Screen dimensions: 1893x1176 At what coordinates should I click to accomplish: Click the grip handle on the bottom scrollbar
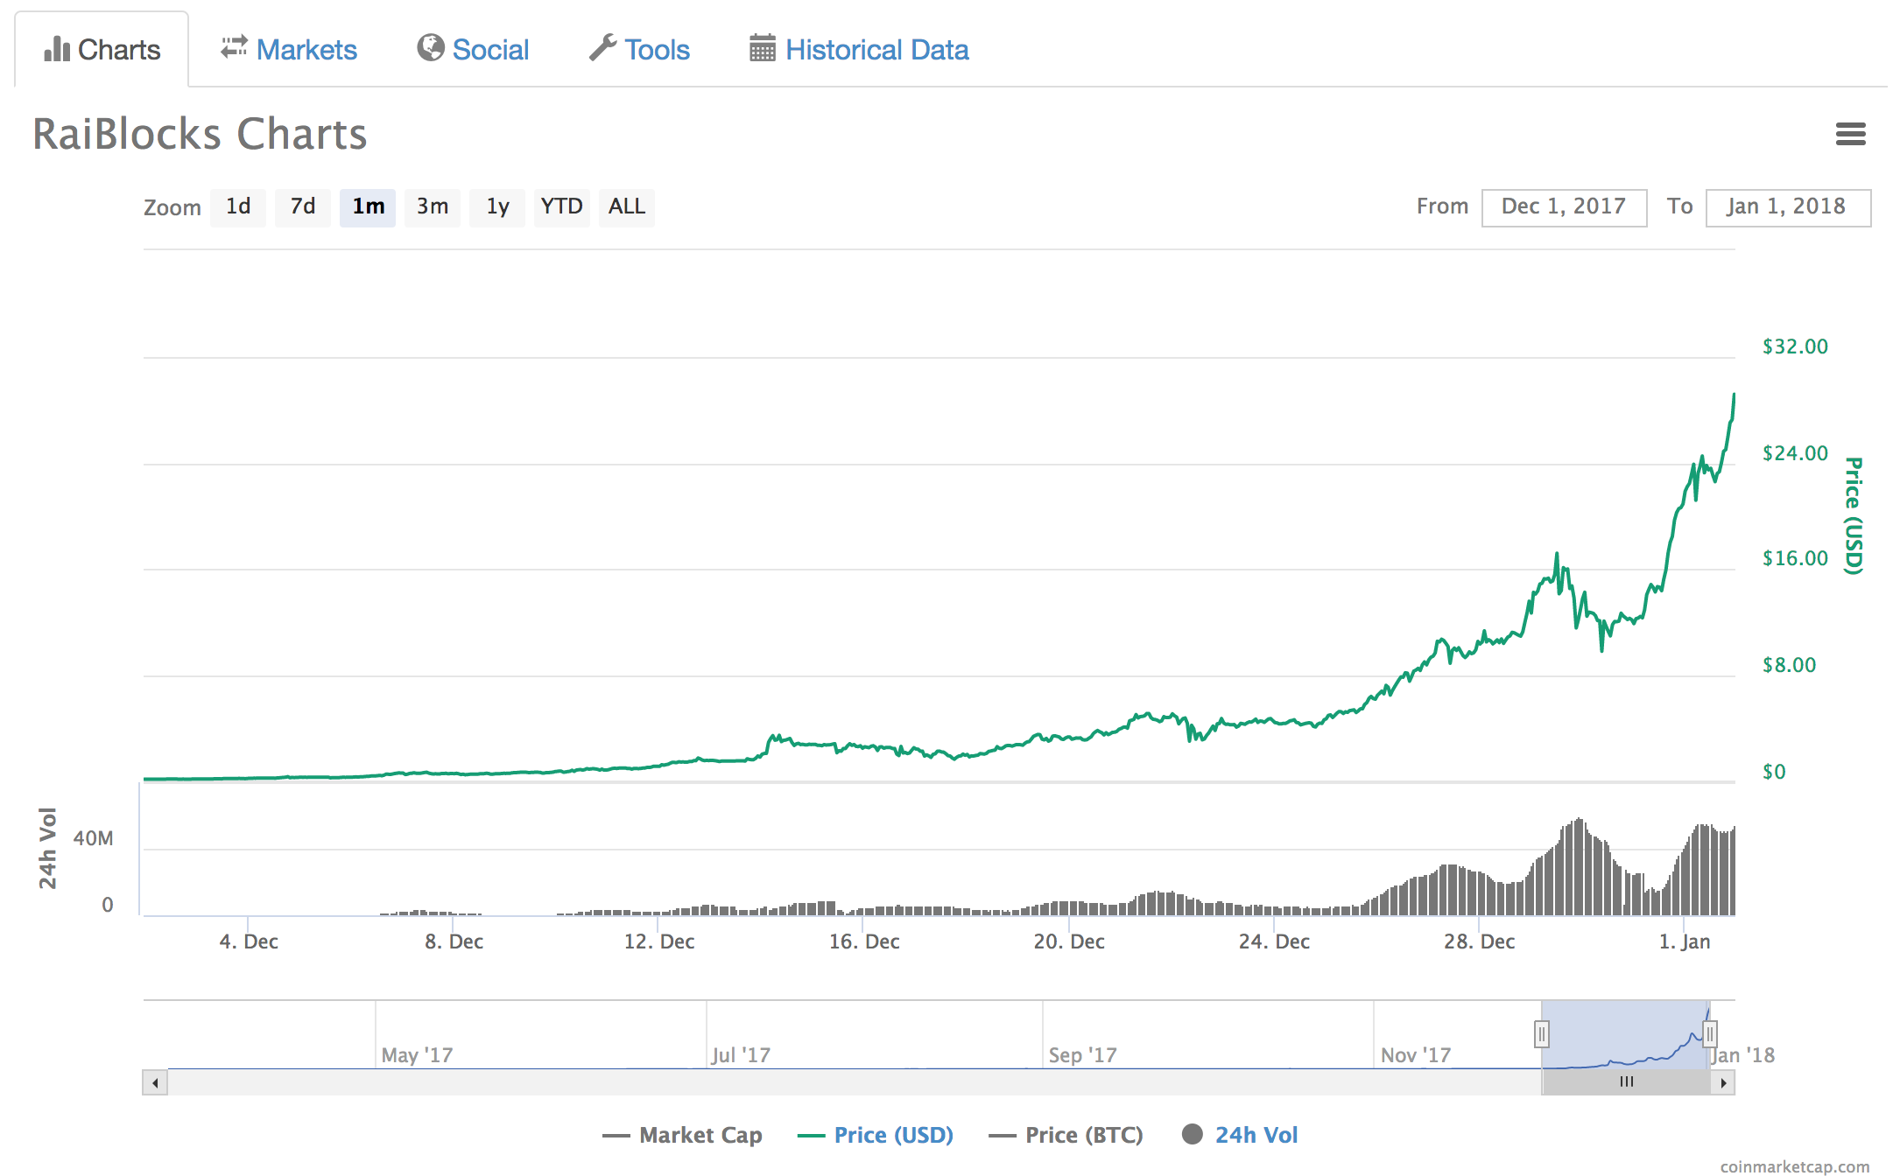1626,1081
